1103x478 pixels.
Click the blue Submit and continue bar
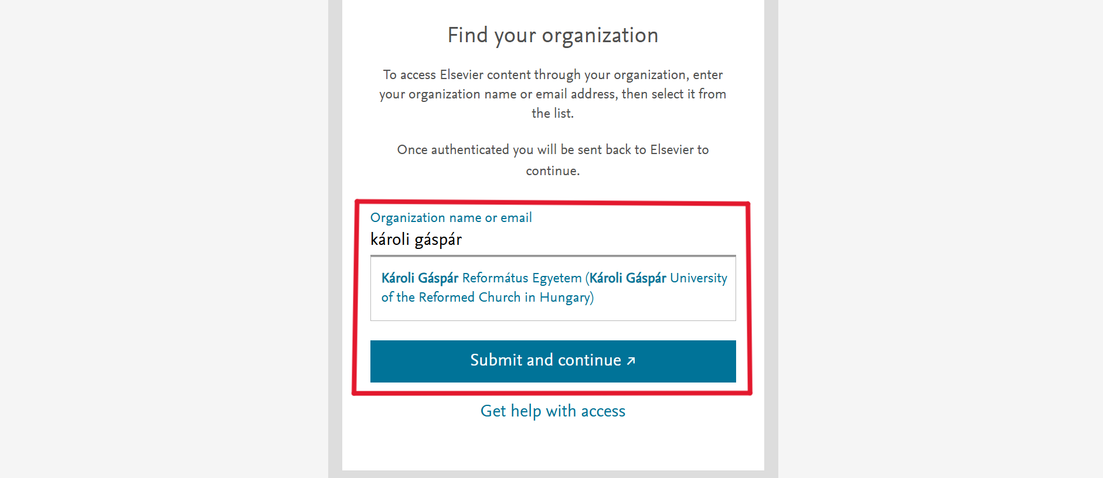[x=553, y=361]
